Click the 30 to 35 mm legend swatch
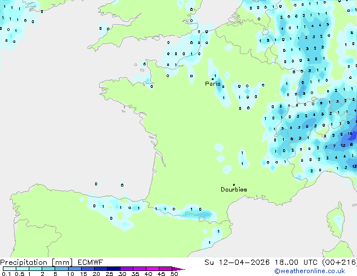This screenshot has height=276, width=357. pos(127,269)
